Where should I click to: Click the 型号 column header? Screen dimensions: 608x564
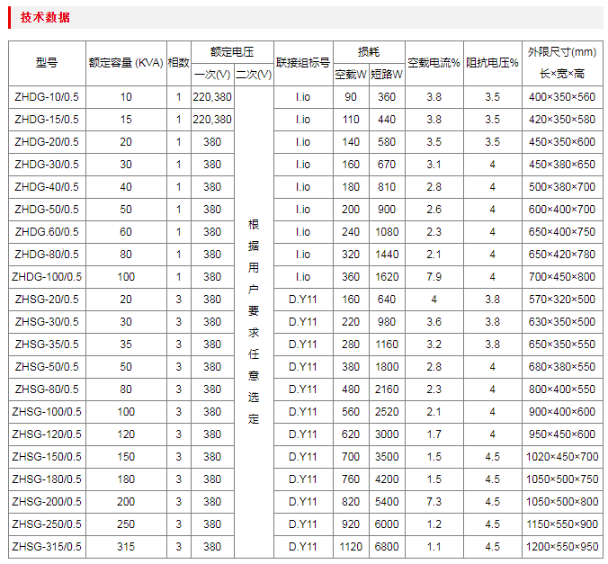47,63
